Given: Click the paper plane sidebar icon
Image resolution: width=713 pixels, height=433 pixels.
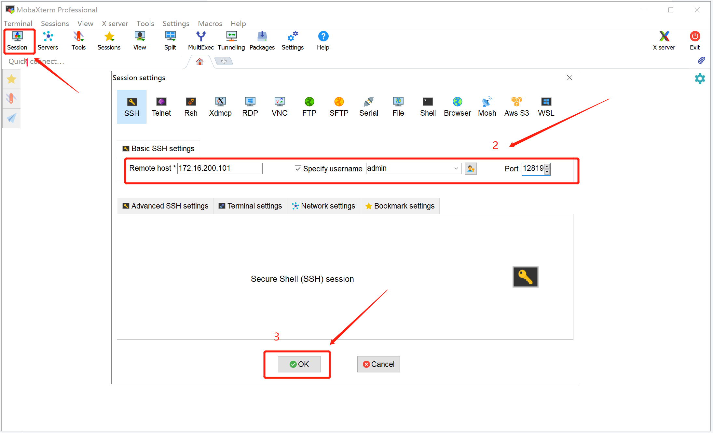Looking at the screenshot, I should click(x=11, y=118).
